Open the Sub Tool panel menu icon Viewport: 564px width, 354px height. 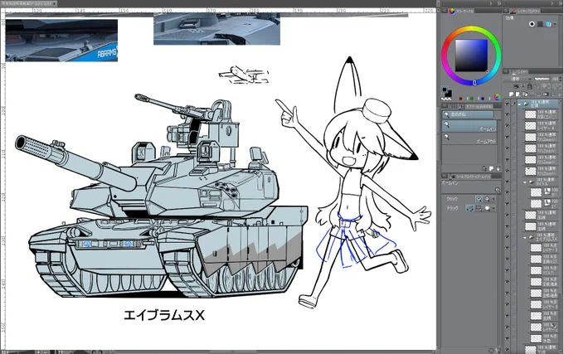[x=445, y=106]
